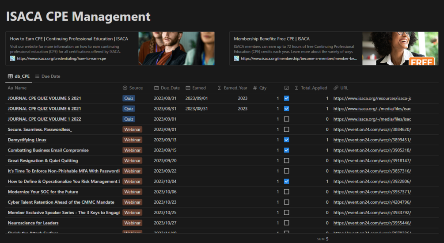Open the Member Exclusive Speaker Series entry
The image size is (444, 243).
tap(64, 213)
